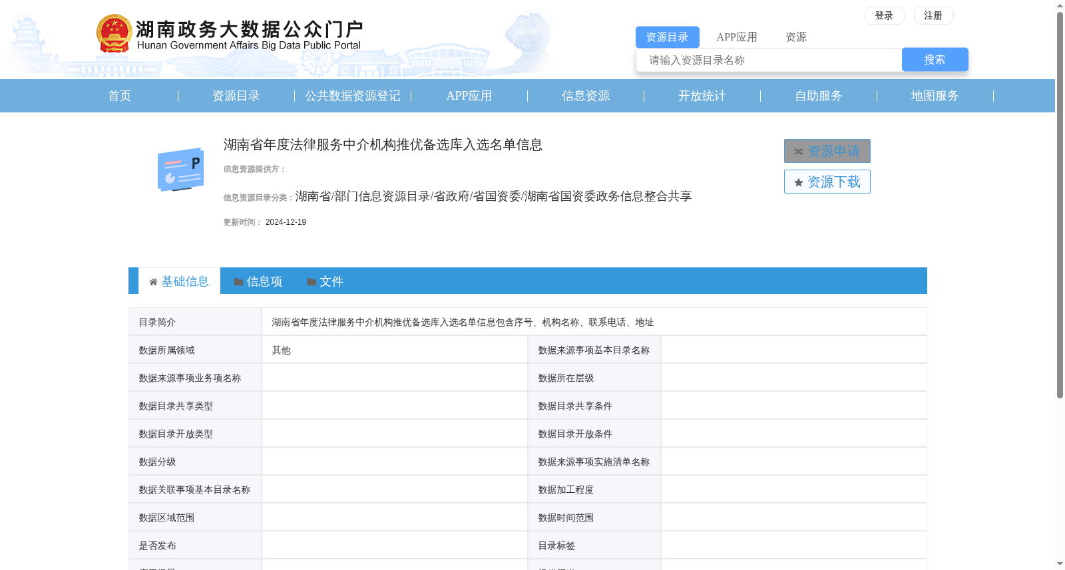Open APP应用 in the navigation bar
1065x570 pixels.
pos(469,96)
